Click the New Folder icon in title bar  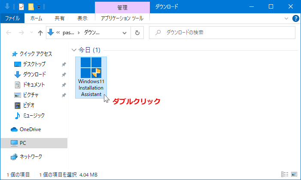(x=31, y=7)
